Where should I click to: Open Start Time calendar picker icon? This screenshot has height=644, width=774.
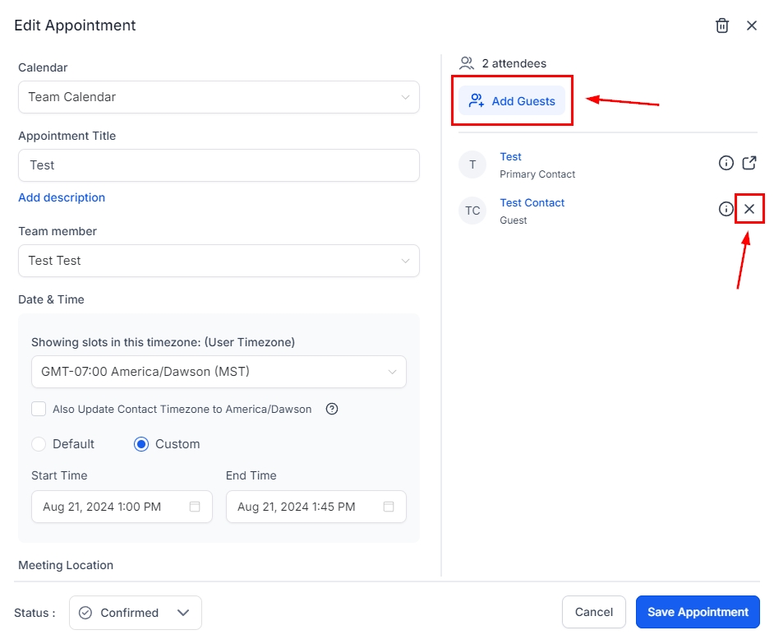click(195, 507)
